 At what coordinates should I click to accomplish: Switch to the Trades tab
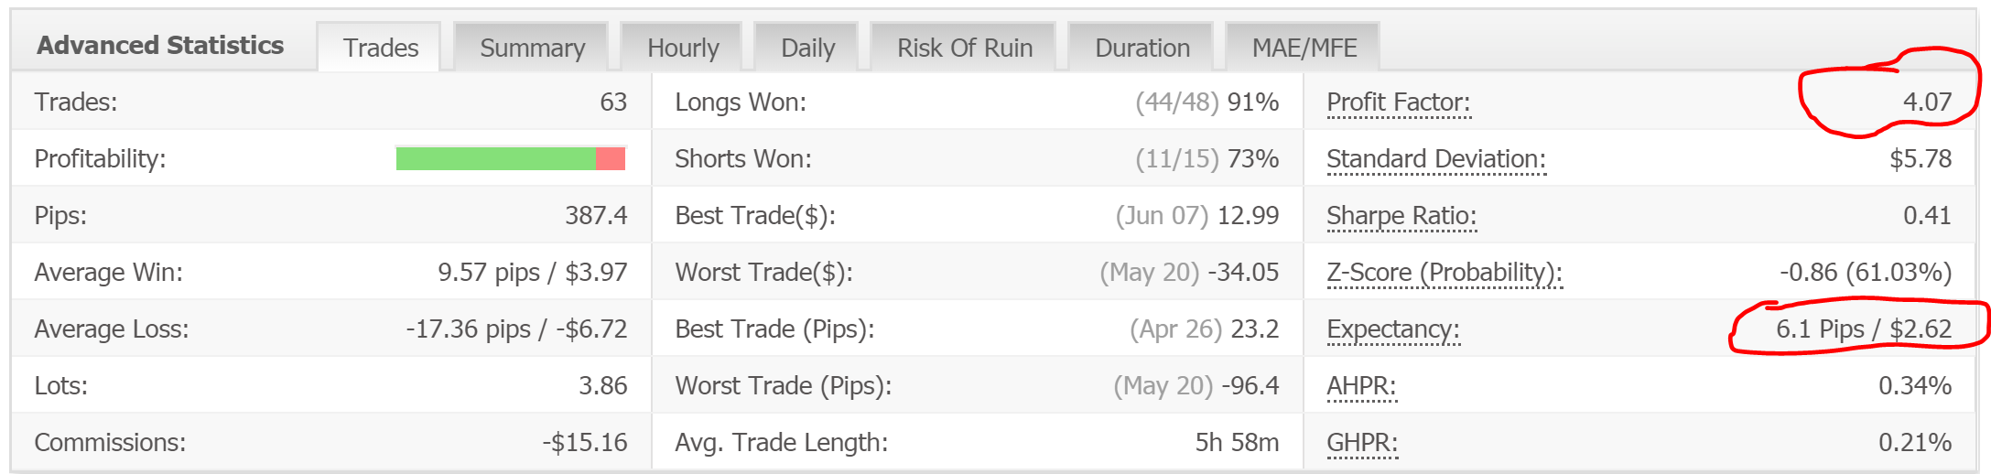point(380,48)
